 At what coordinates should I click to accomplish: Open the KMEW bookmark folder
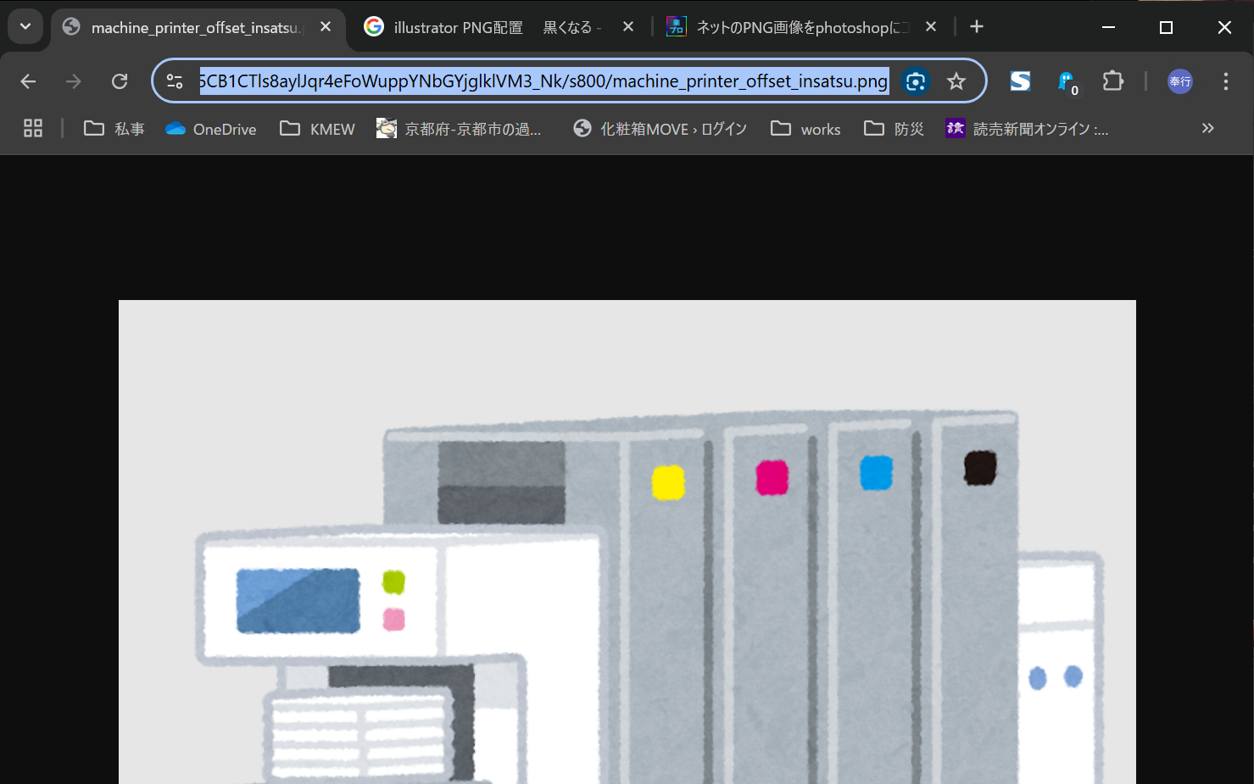tap(318, 129)
